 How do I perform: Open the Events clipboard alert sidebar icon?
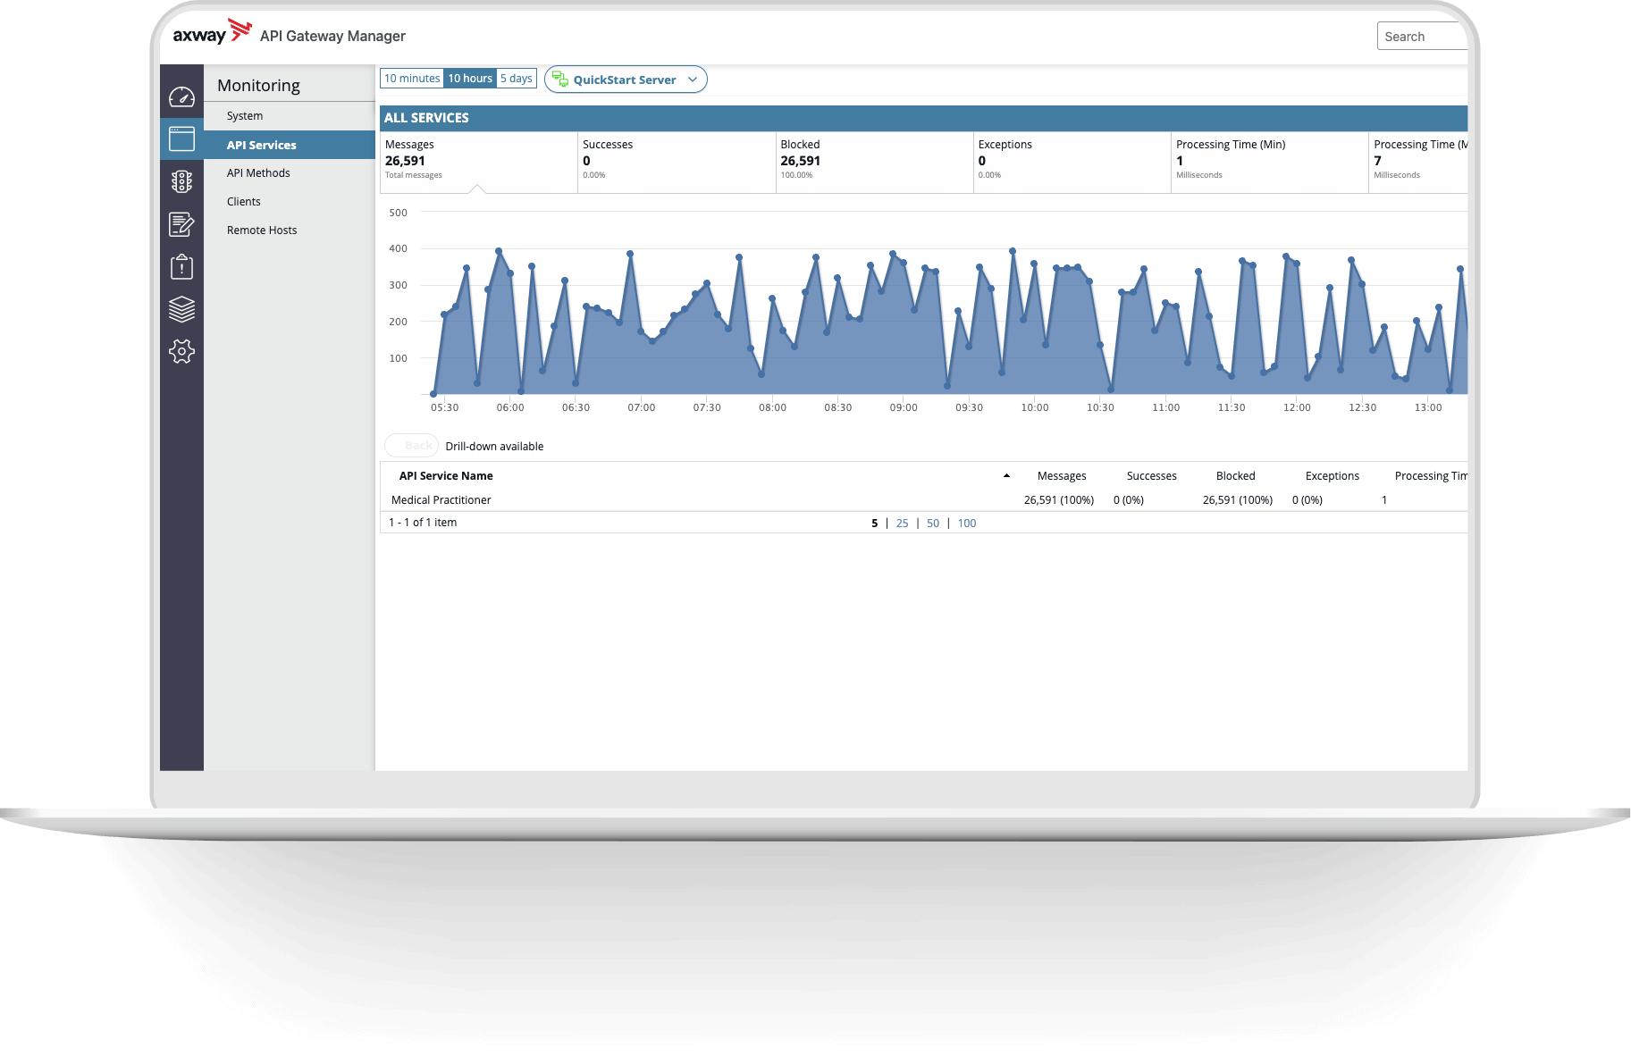181,266
